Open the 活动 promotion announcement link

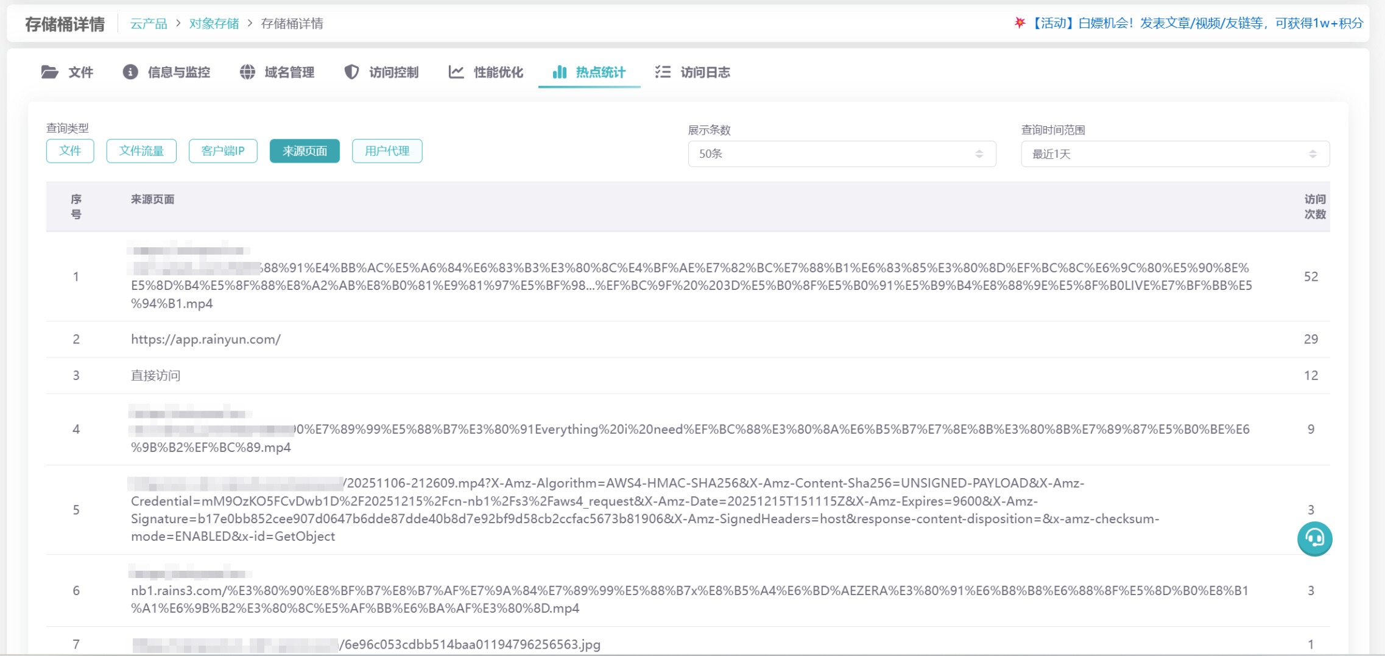pos(1195,23)
